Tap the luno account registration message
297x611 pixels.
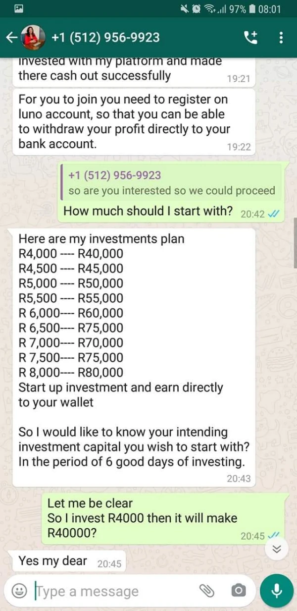click(134, 122)
